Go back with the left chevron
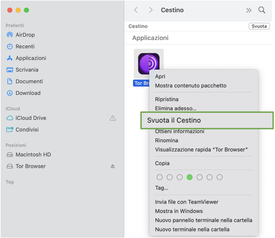This screenshot has width=275, height=238. (x=136, y=10)
